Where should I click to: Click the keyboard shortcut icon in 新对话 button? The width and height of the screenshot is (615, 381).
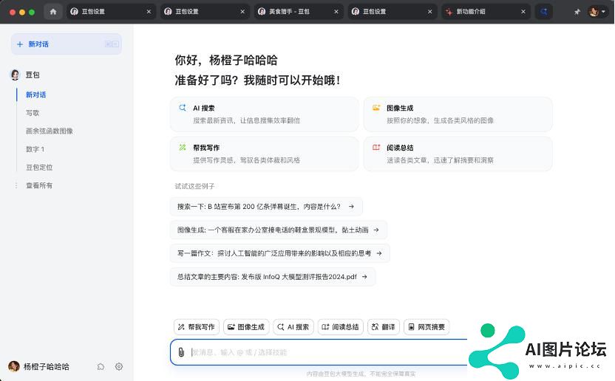tap(112, 44)
